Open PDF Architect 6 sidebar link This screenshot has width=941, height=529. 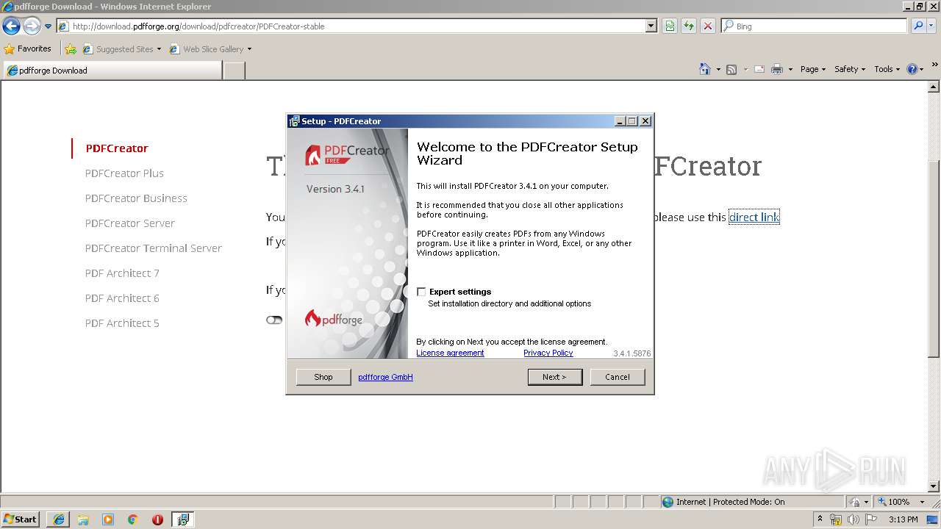pyautogui.click(x=122, y=298)
